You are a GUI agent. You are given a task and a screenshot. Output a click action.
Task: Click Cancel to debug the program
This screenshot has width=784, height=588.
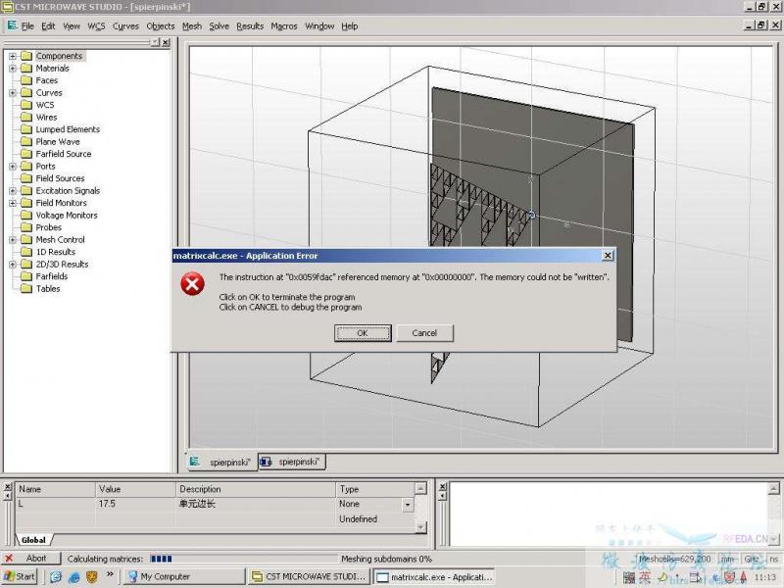424,333
